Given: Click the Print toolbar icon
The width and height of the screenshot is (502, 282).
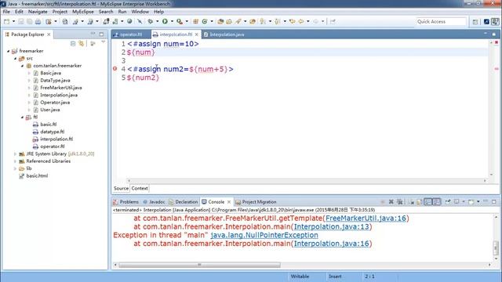Looking at the screenshot, I should pos(38,21).
